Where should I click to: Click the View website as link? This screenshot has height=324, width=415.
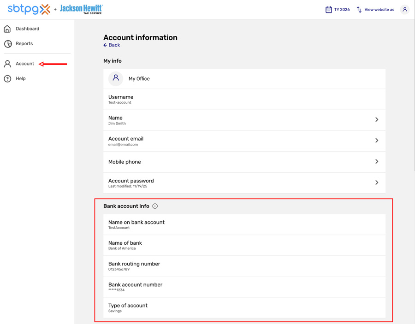pos(379,10)
